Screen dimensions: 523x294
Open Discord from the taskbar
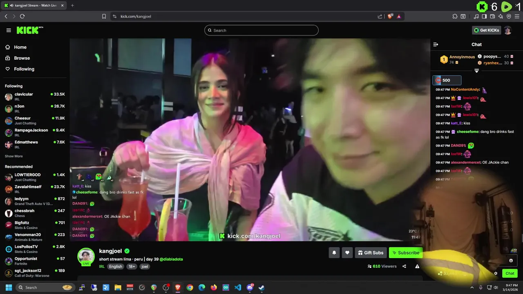250,287
